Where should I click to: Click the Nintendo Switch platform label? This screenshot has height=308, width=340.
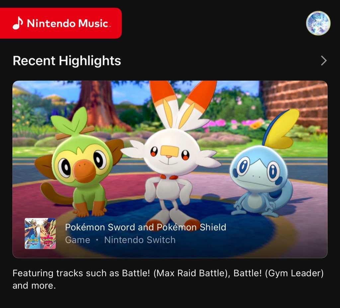[140, 240]
